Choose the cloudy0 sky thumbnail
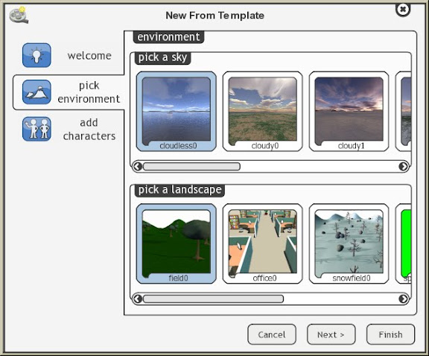Viewport: 429px width, 356px height. [263, 112]
